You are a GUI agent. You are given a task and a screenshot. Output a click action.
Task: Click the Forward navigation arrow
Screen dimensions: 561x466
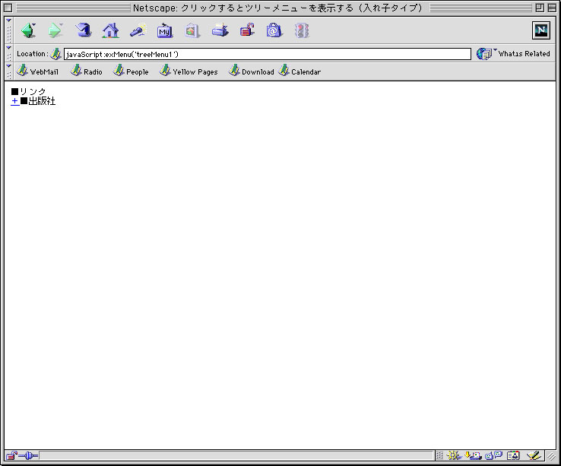pyautogui.click(x=55, y=30)
